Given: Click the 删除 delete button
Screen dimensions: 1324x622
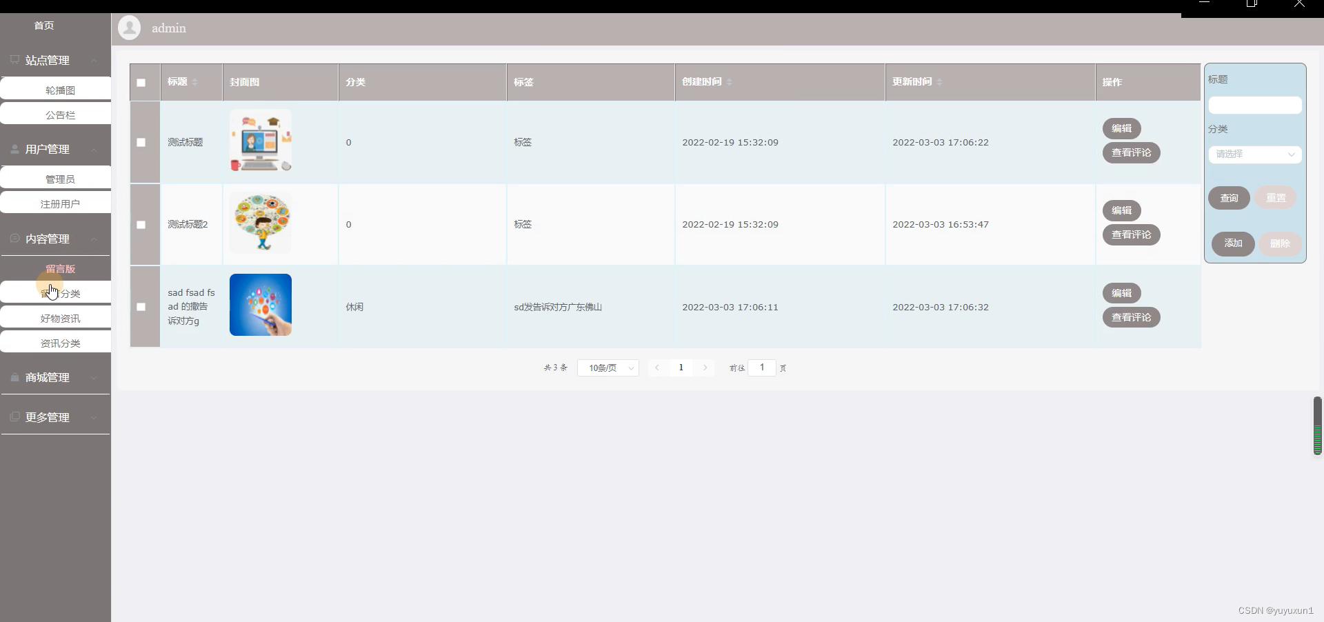Looking at the screenshot, I should coord(1281,243).
